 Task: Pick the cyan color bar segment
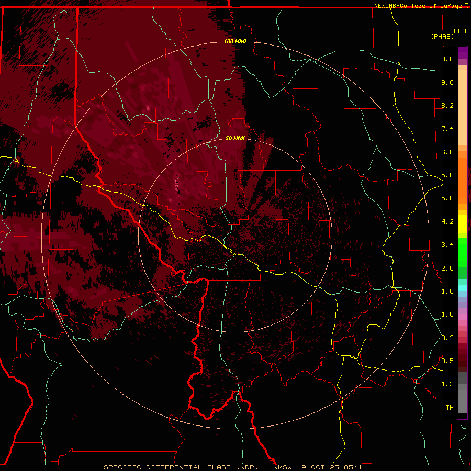[462, 288]
